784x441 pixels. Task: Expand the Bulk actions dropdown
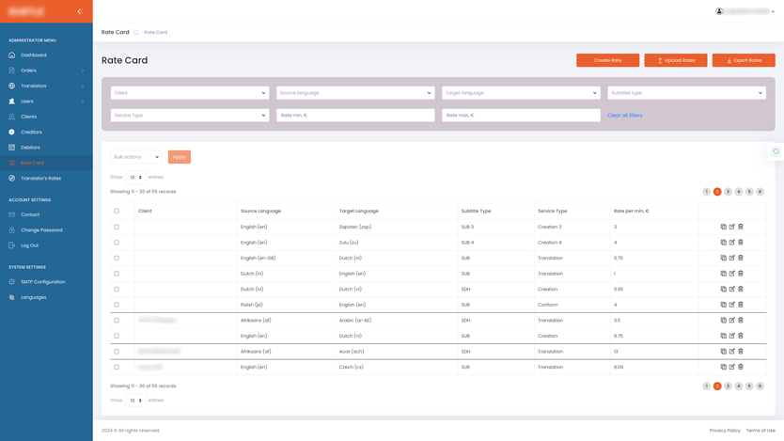pos(136,157)
